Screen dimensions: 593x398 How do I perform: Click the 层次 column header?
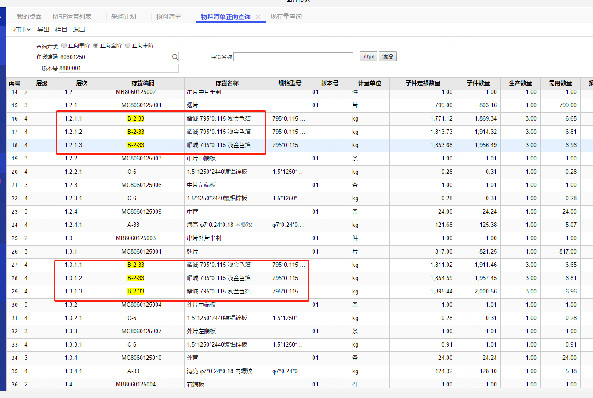82,83
